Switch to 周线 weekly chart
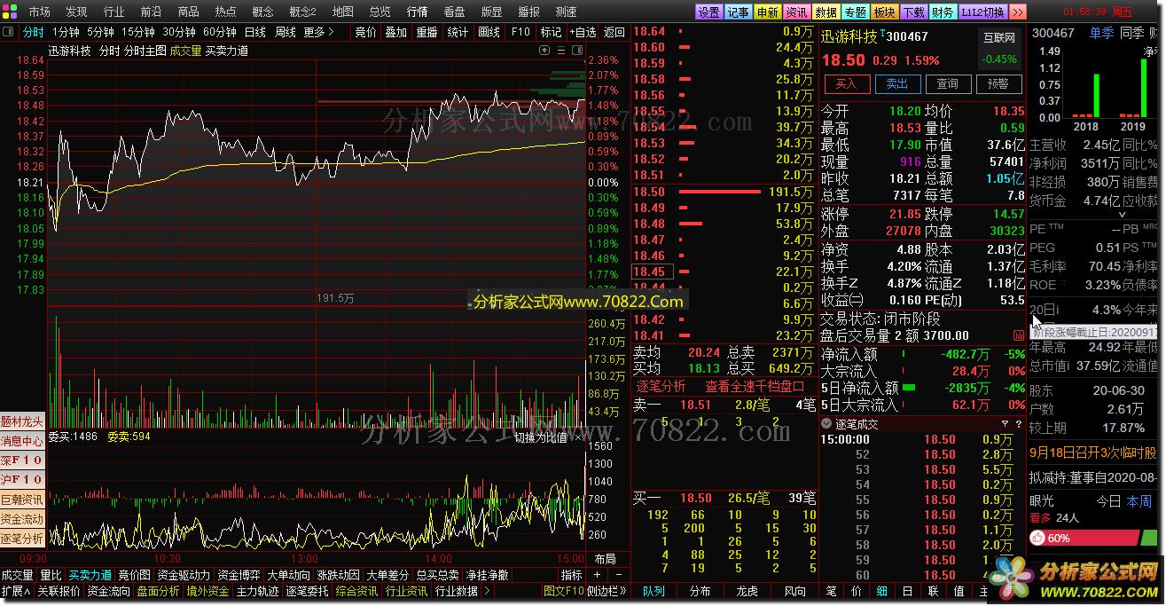1166x606 pixels. (286, 32)
